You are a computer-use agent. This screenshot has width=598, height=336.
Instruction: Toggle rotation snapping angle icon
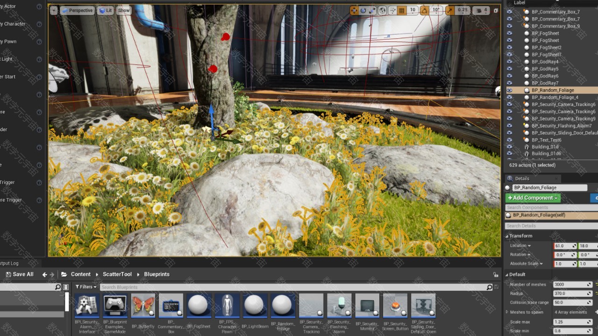pos(424,10)
